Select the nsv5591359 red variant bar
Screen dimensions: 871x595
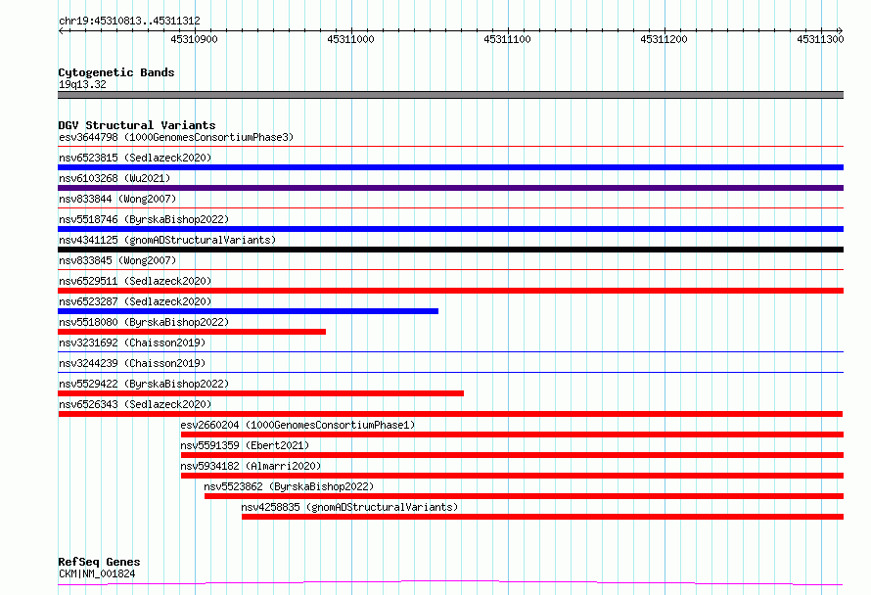pyautogui.click(x=512, y=455)
